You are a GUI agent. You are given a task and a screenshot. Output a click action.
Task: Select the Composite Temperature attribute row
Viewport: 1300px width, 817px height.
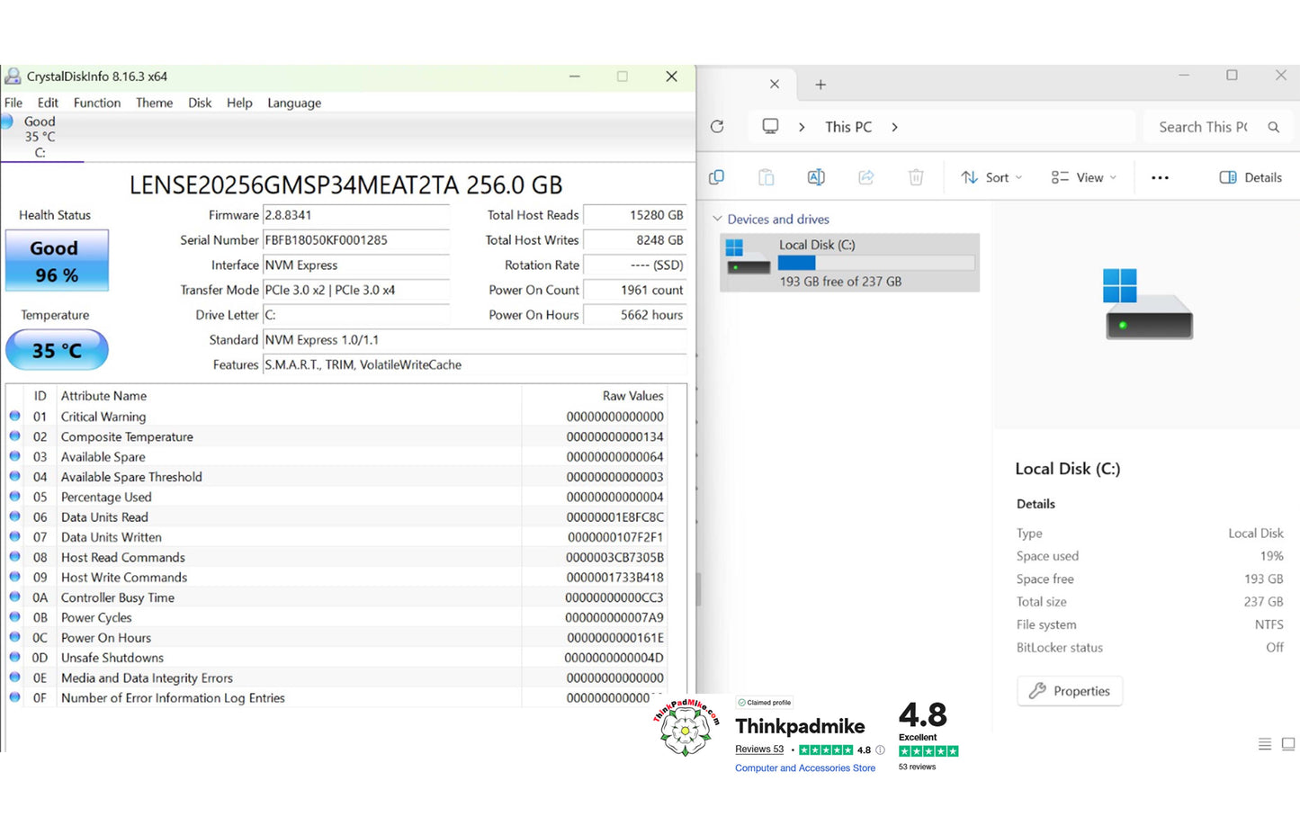tap(337, 436)
